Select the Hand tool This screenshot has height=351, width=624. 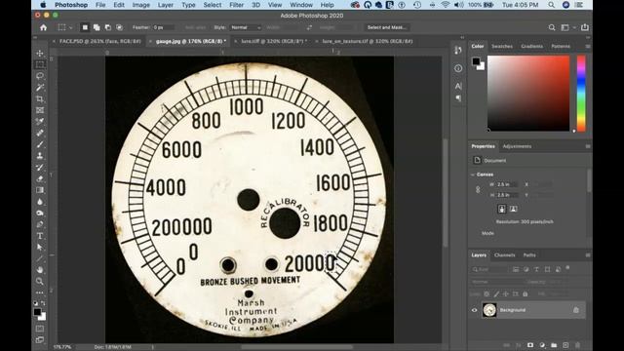(40, 270)
